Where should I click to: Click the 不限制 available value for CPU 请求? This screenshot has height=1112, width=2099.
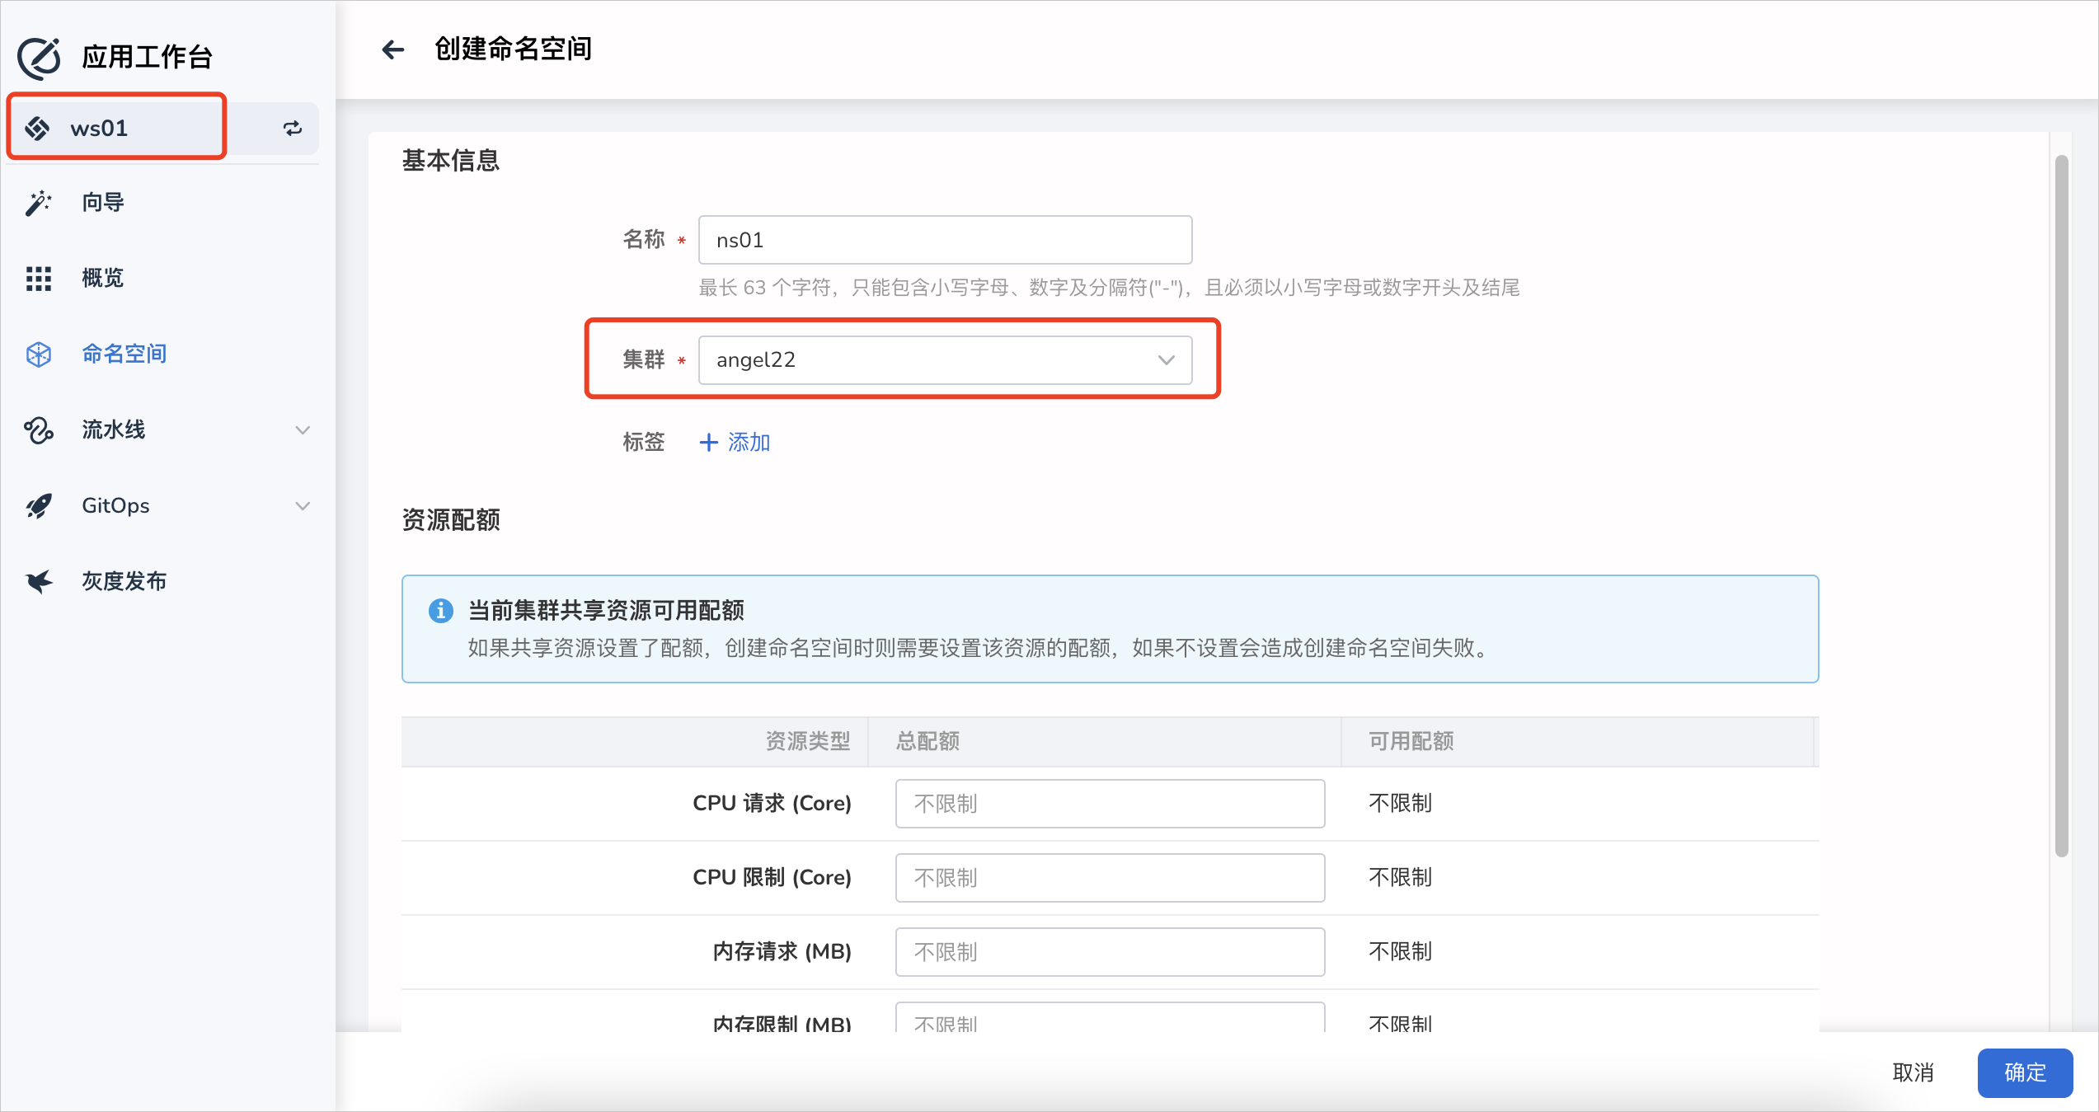tap(1400, 803)
